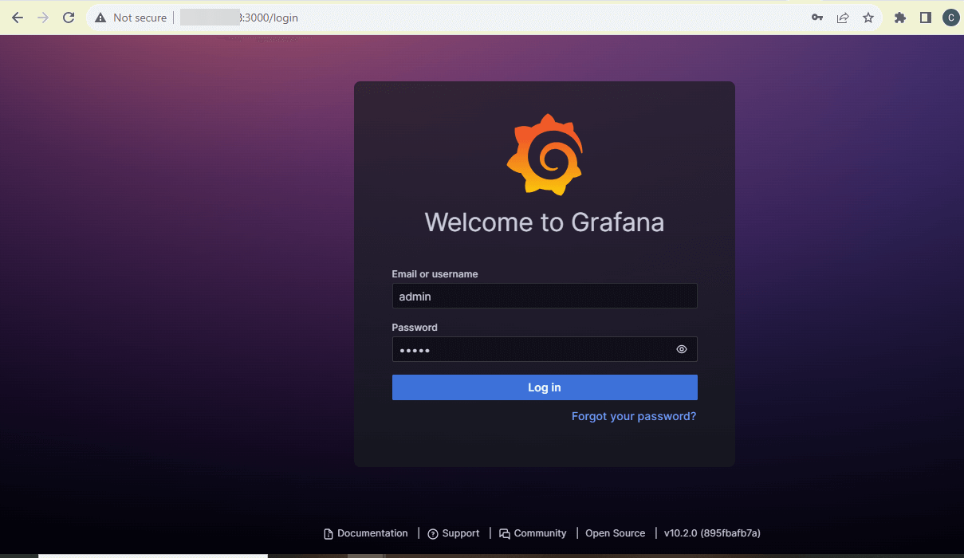This screenshot has width=964, height=558.
Task: Click the Open Source footer link
Action: tap(615, 532)
